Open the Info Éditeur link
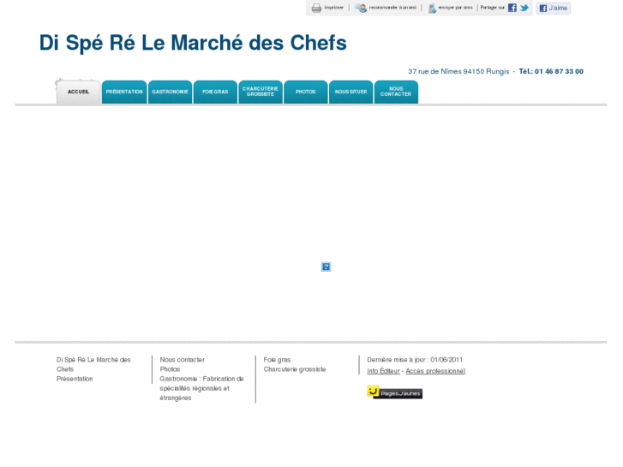This screenshot has height=467, width=623. (x=383, y=371)
